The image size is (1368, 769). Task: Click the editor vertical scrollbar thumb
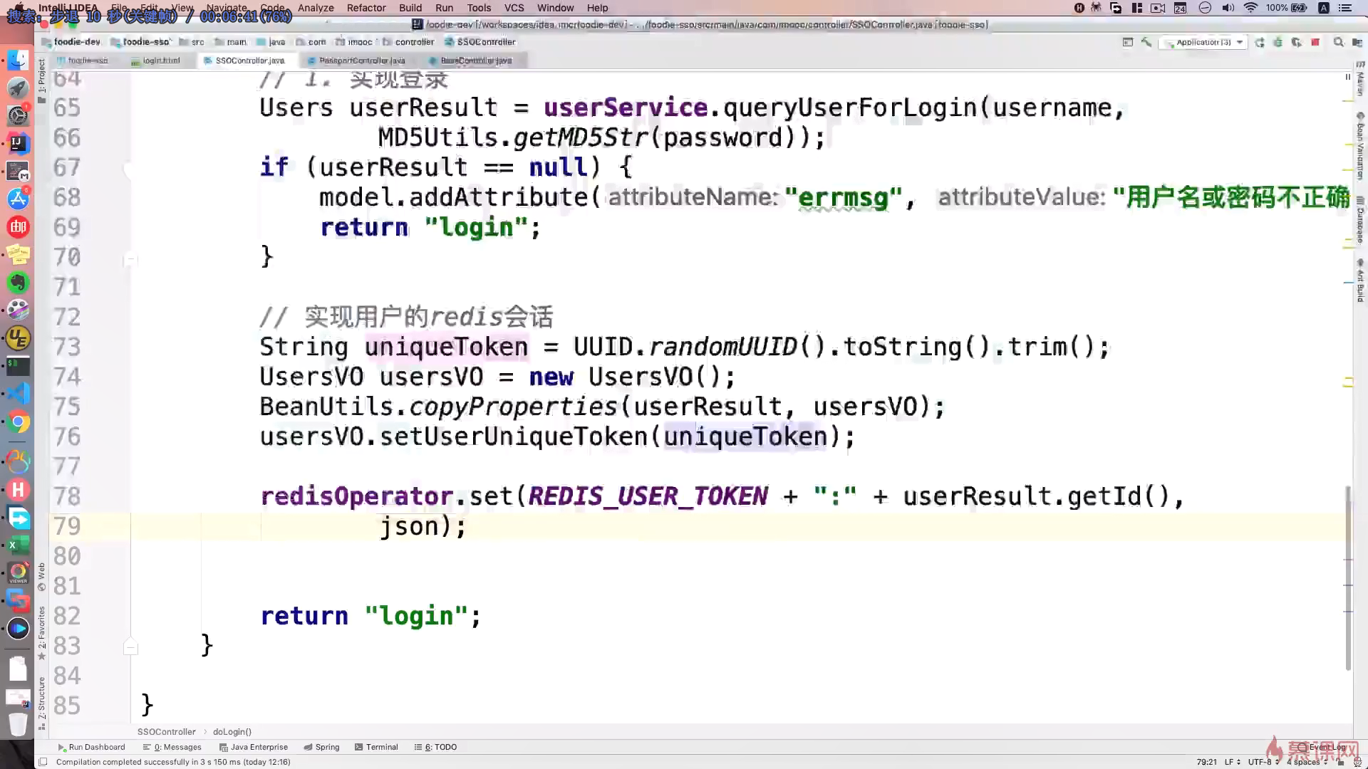point(1347,577)
